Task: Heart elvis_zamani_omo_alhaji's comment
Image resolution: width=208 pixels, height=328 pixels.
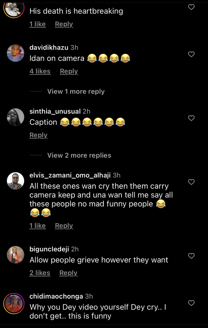Action: point(191,182)
